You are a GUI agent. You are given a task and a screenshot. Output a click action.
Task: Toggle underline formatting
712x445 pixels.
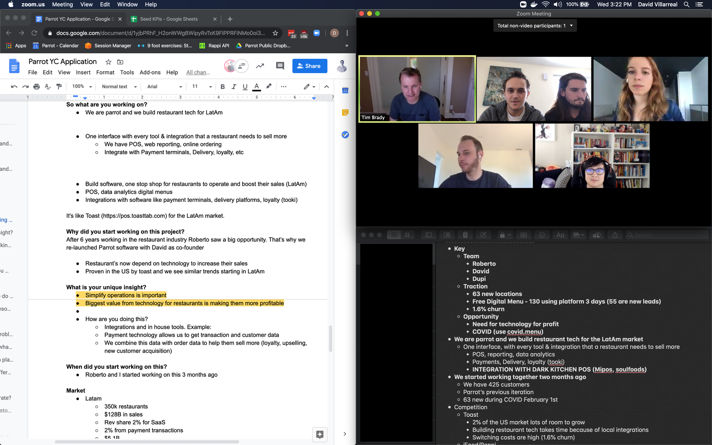coord(245,87)
